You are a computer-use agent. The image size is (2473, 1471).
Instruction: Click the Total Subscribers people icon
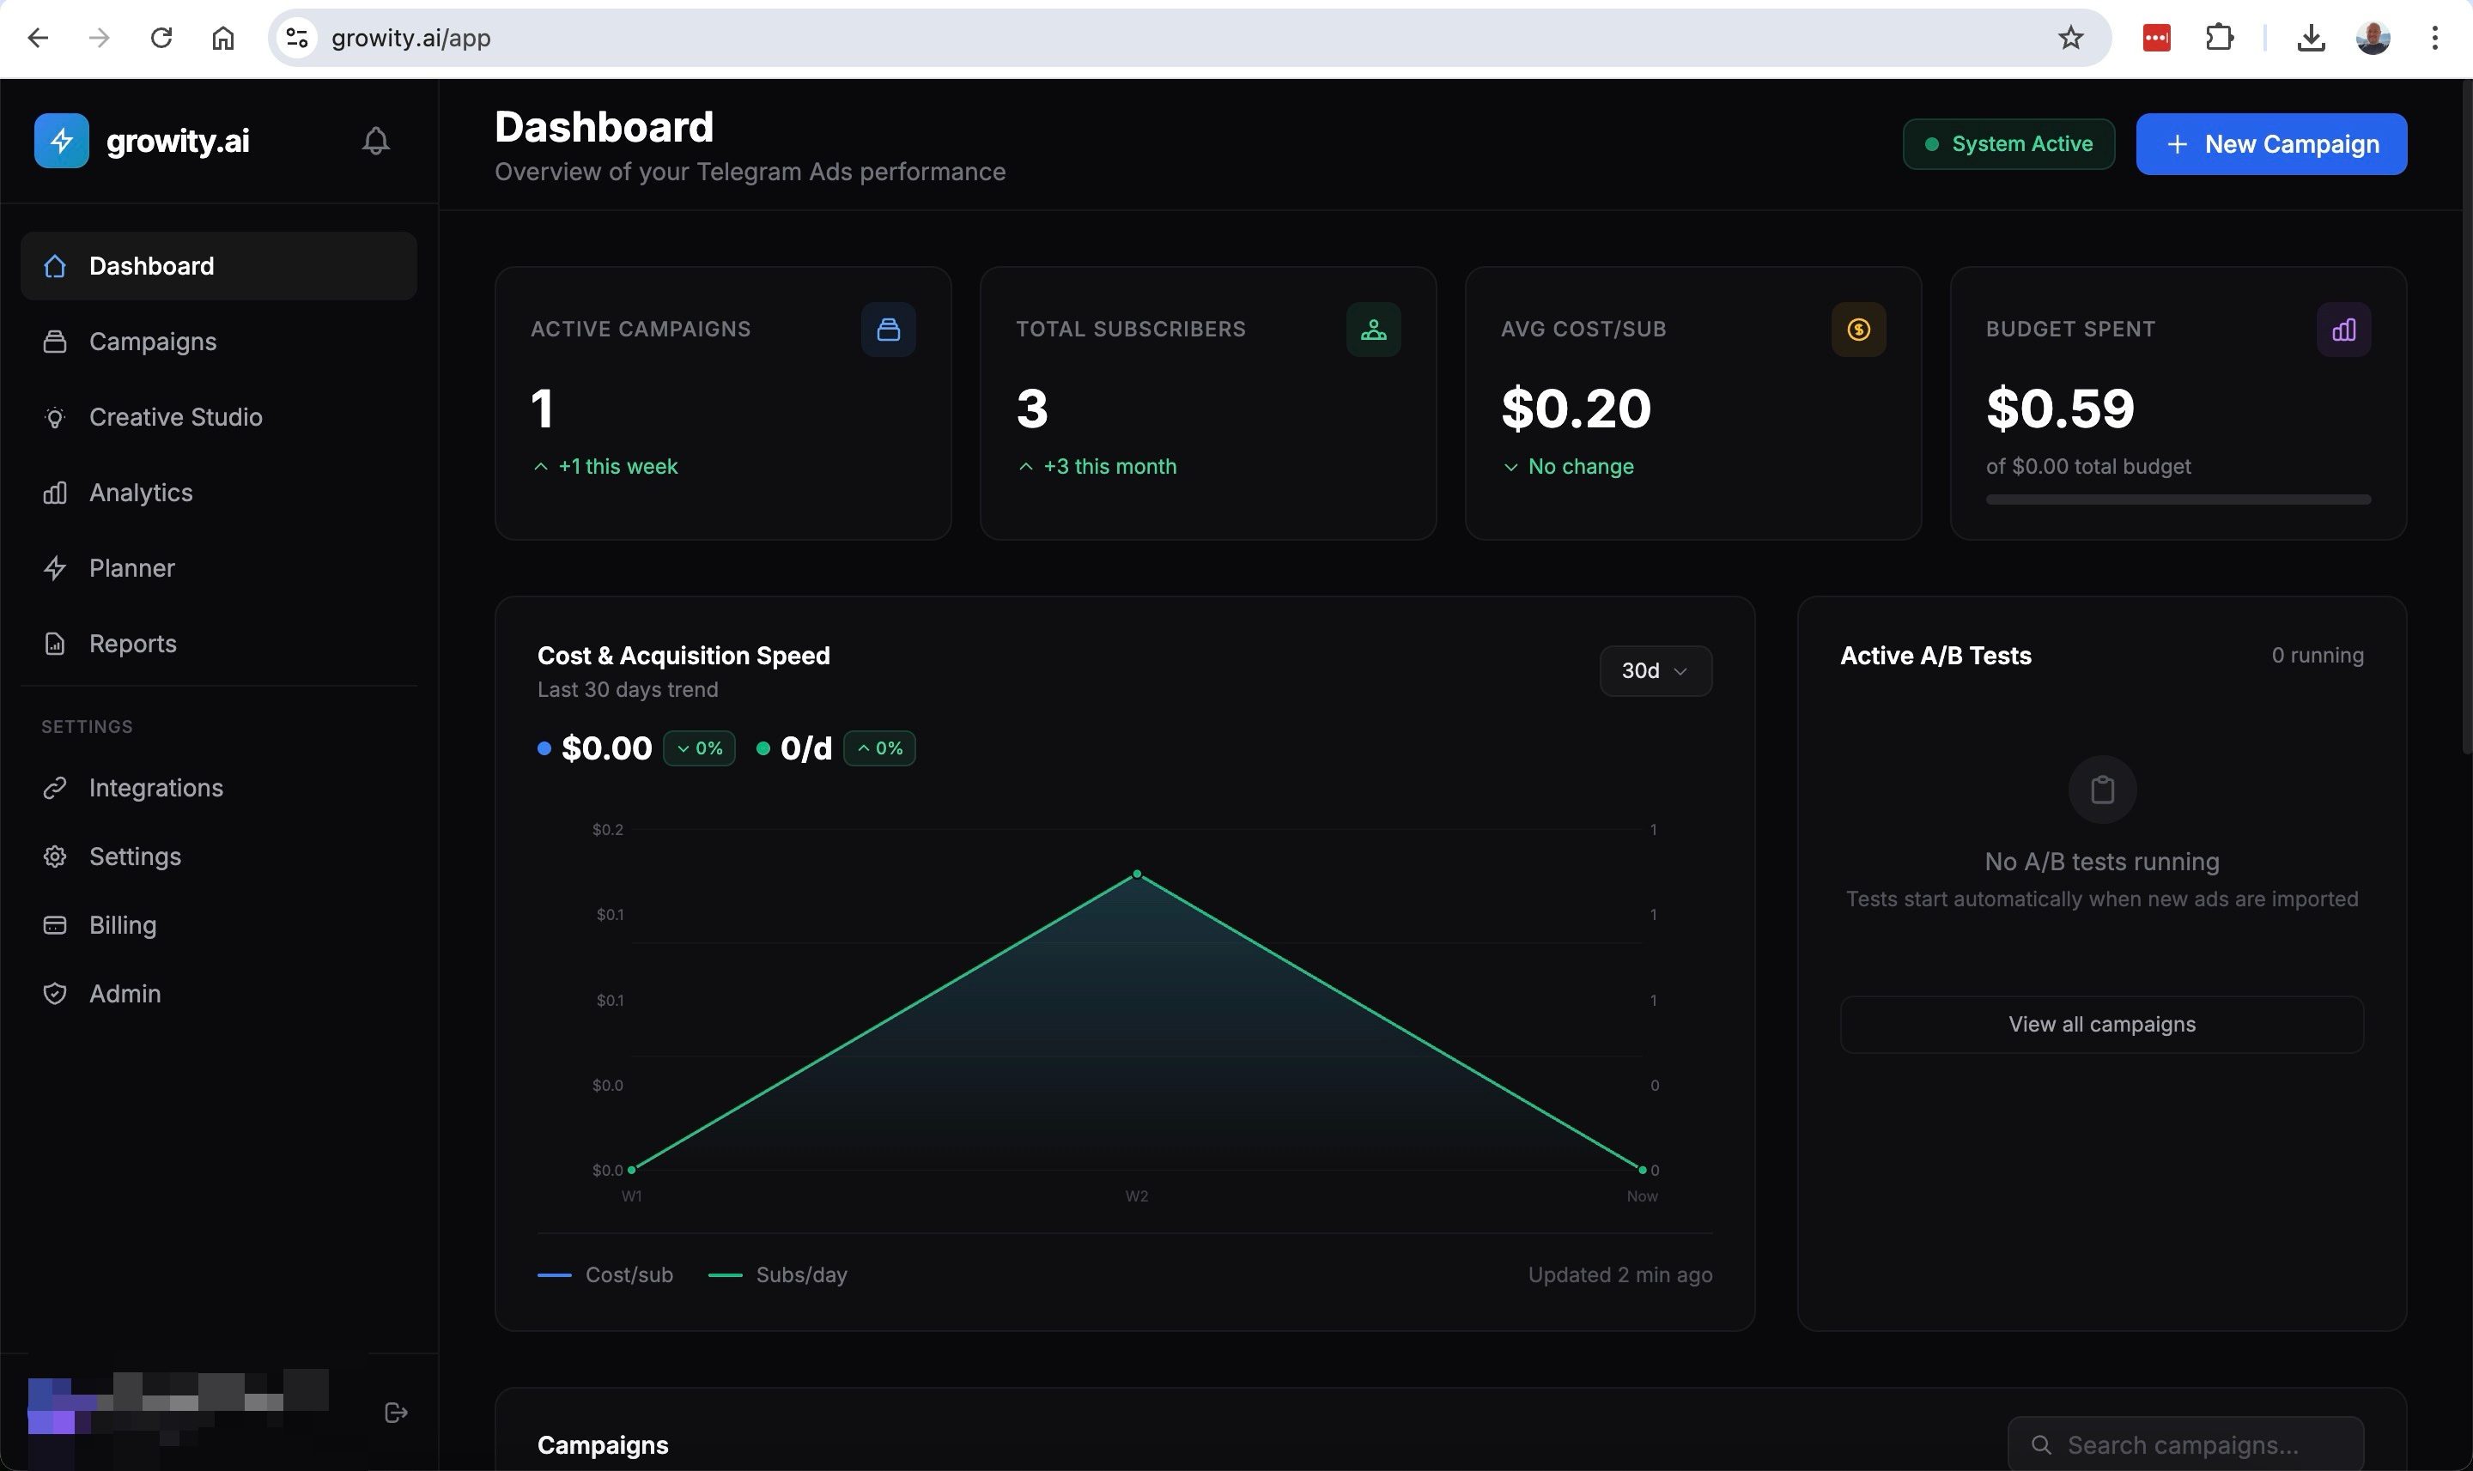pos(1372,329)
